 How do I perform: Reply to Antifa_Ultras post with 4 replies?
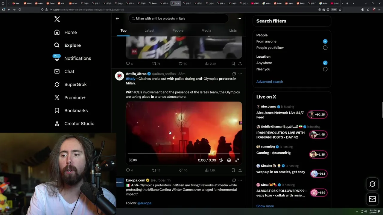(x=129, y=170)
